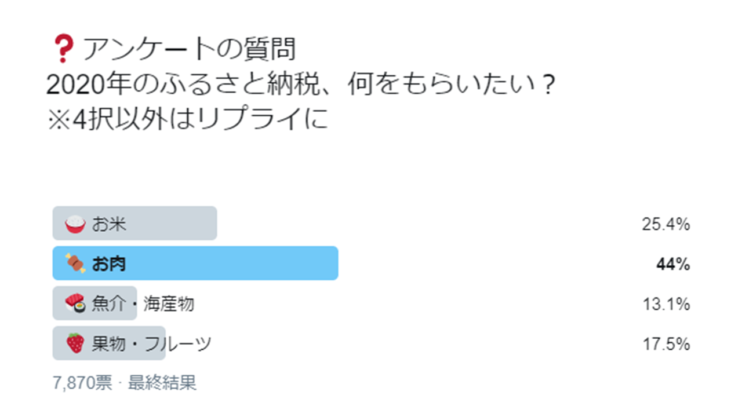
Task: Click the red question mark emoji in the header
Action: coord(64,47)
